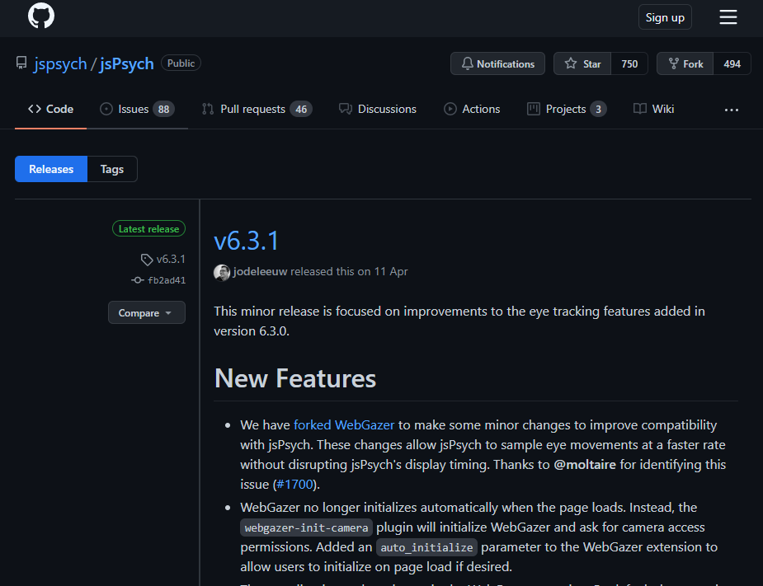The width and height of the screenshot is (763, 586).
Task: Open the GitHub home logo
Action: (x=41, y=16)
